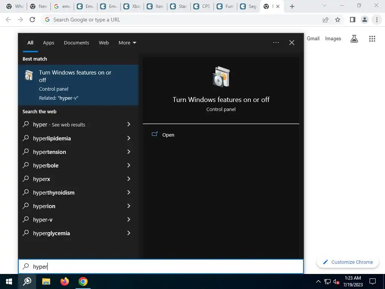Screen dimensions: 385x289
Task: Expand arrow next to hyperx
Action: click(x=129, y=179)
